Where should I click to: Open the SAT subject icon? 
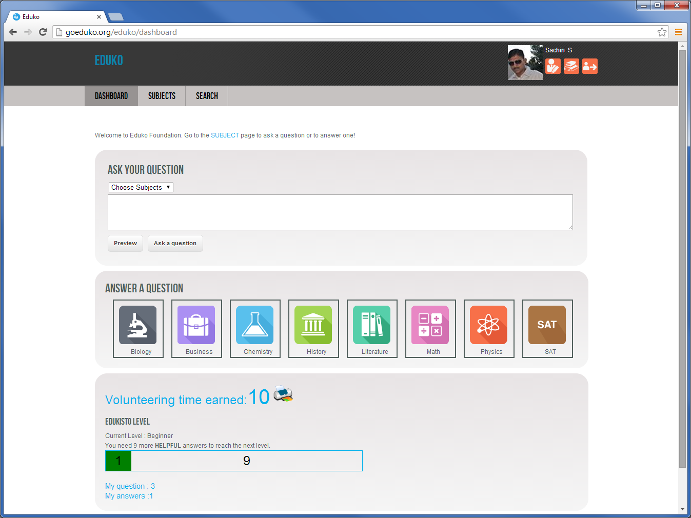coord(547,325)
